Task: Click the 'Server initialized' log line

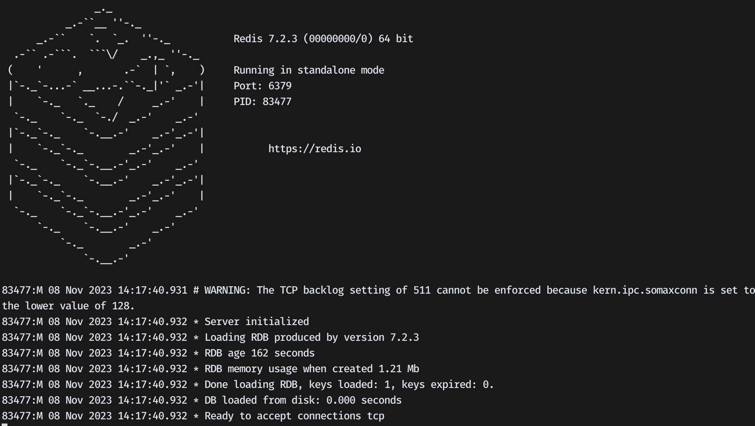Action: pyautogui.click(x=155, y=322)
